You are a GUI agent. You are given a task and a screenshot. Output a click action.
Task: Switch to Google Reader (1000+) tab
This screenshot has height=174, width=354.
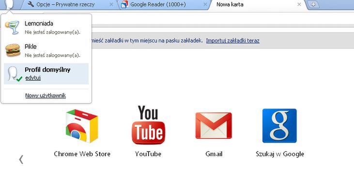point(164,5)
